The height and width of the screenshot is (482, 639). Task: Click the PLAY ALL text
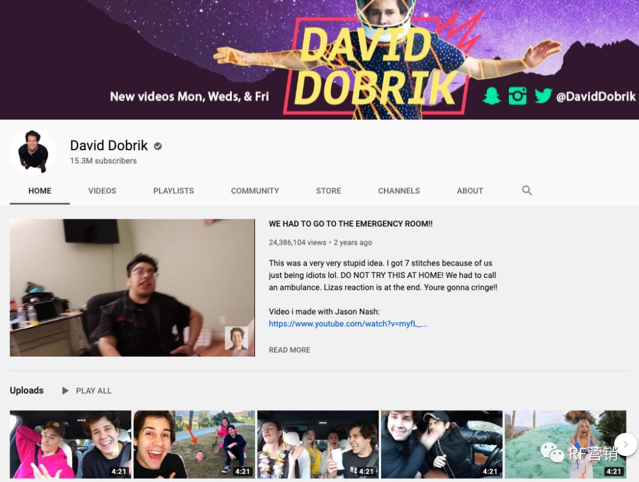[93, 391]
